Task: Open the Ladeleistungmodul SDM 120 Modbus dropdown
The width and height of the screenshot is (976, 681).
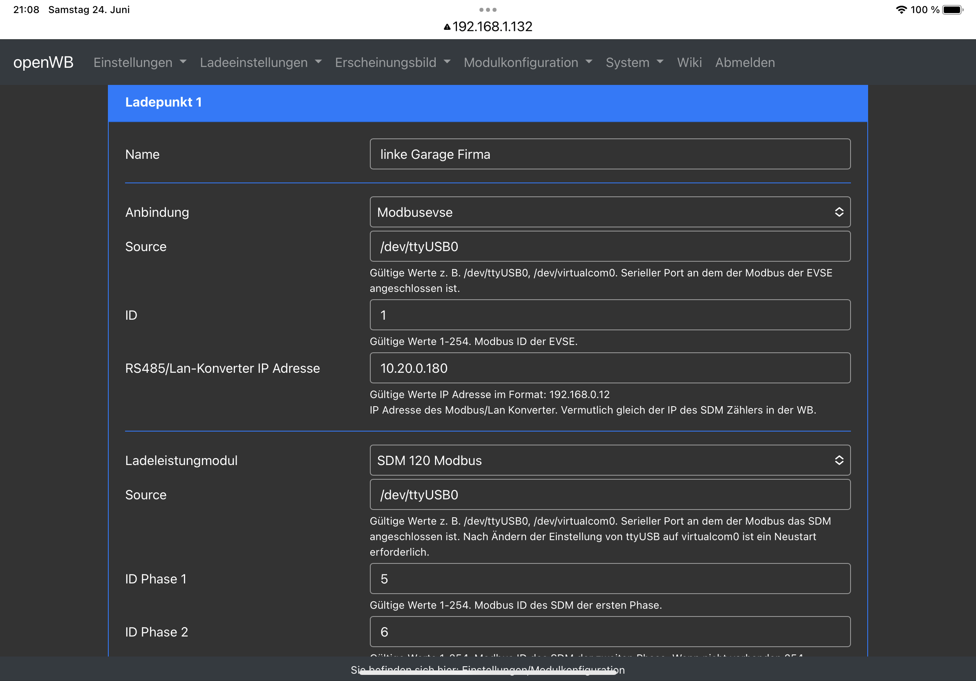Action: tap(609, 460)
